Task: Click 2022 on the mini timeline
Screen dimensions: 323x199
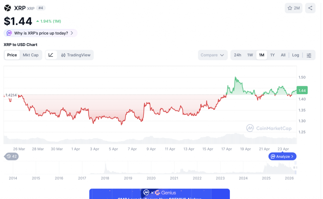Action: (197, 178)
